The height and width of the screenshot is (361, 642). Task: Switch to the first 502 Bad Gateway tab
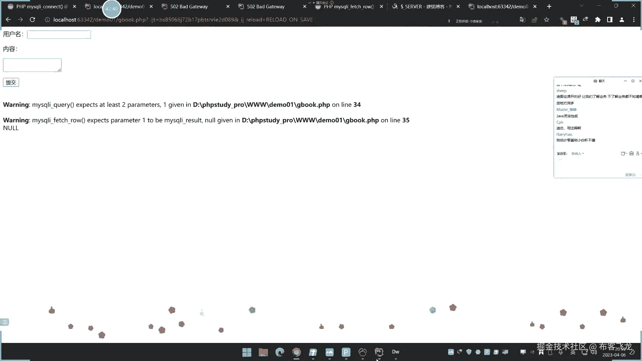tap(189, 6)
